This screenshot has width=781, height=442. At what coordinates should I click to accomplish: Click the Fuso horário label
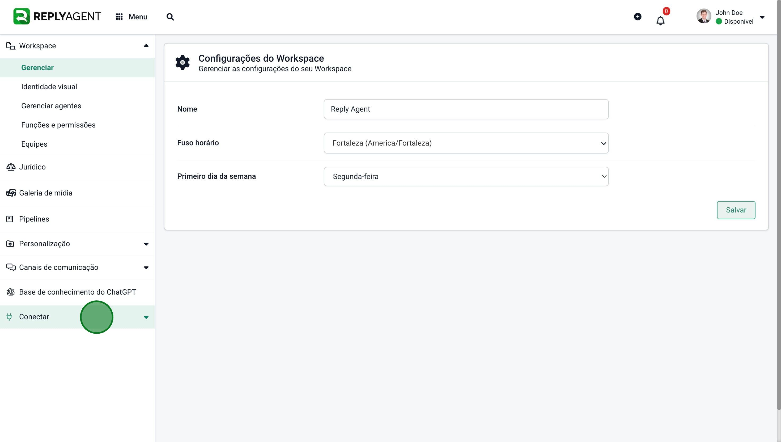pyautogui.click(x=198, y=143)
